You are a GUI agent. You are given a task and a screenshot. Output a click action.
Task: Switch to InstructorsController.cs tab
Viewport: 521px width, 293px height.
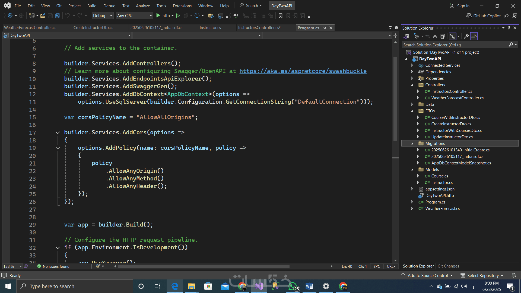click(259, 28)
